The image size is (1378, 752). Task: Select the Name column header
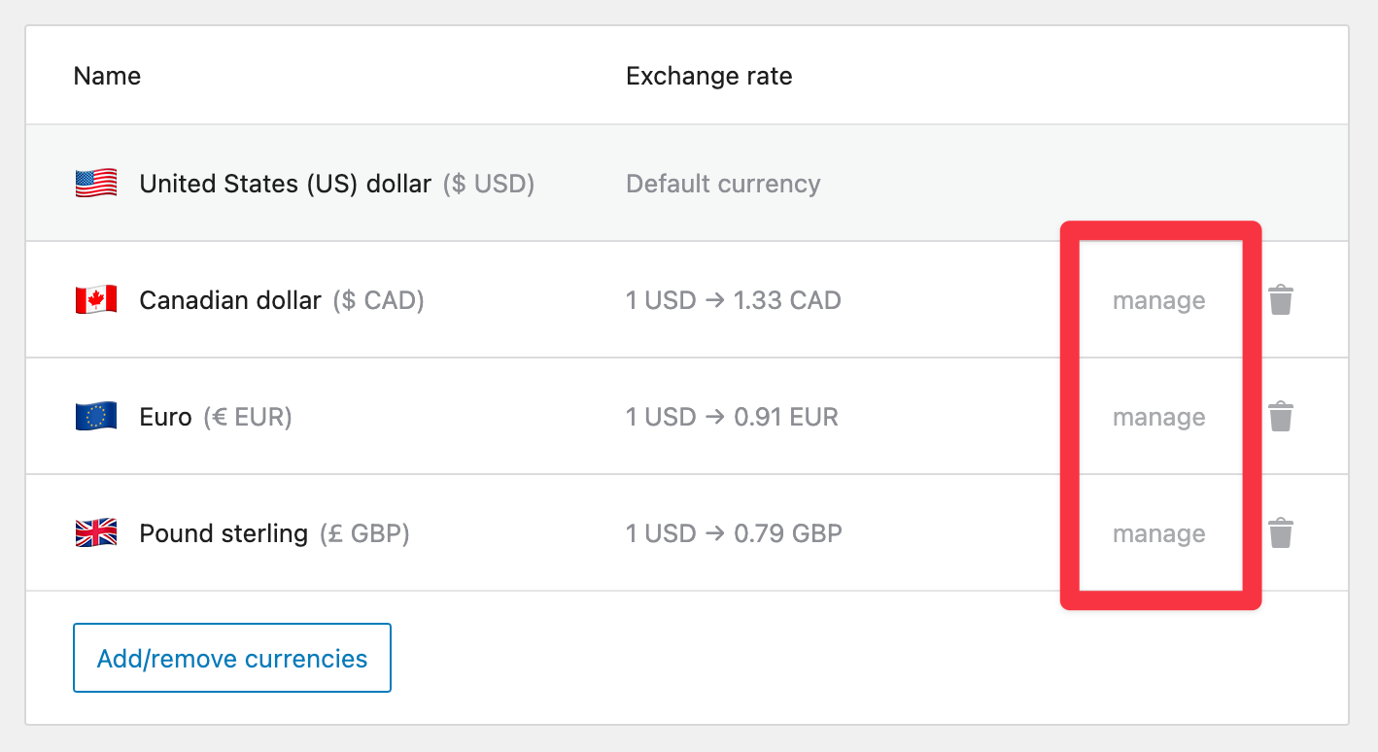point(106,75)
